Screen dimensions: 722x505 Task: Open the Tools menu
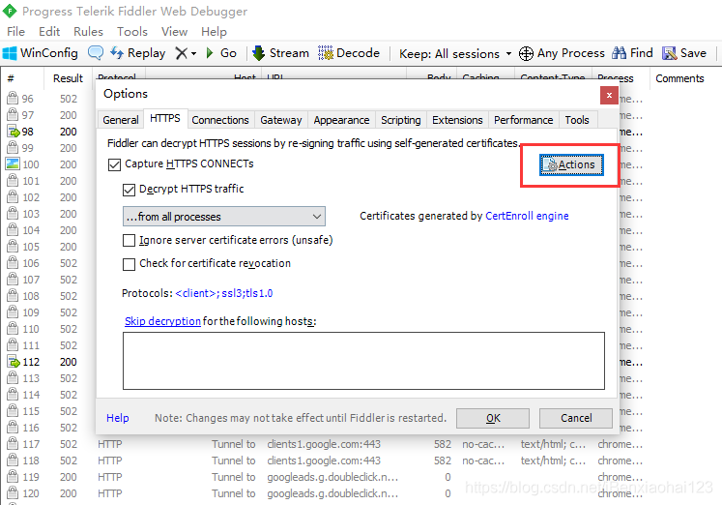coord(132,31)
